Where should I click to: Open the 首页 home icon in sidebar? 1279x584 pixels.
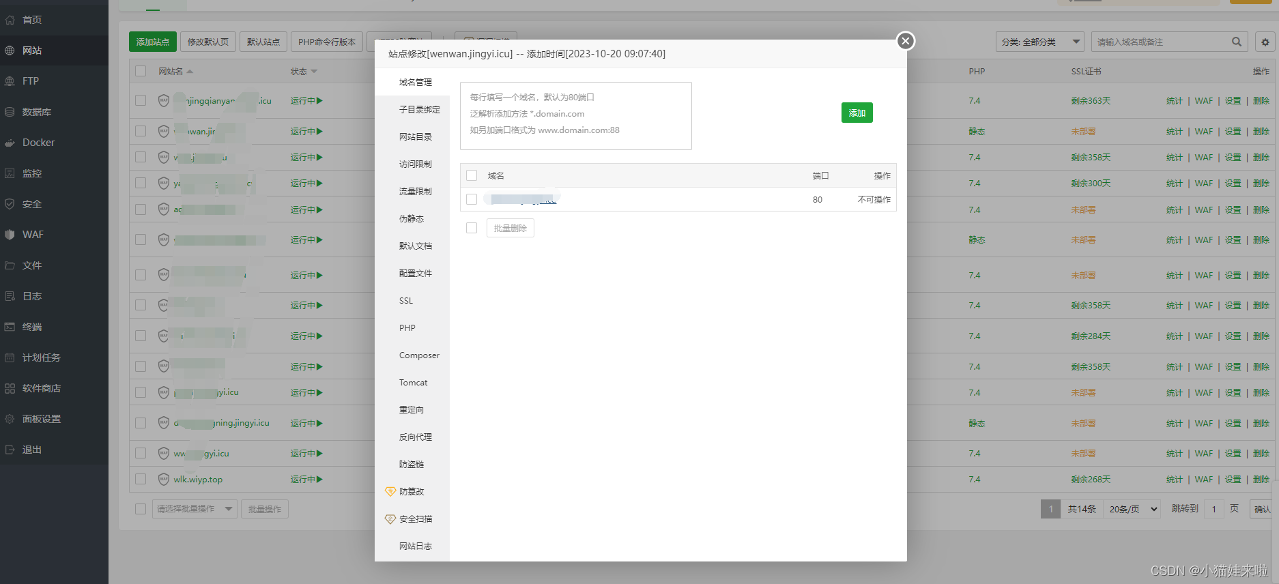pyautogui.click(x=10, y=20)
